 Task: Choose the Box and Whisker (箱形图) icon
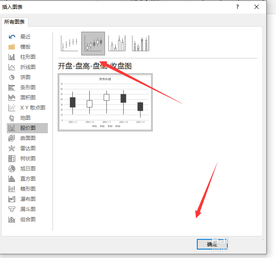12,189
